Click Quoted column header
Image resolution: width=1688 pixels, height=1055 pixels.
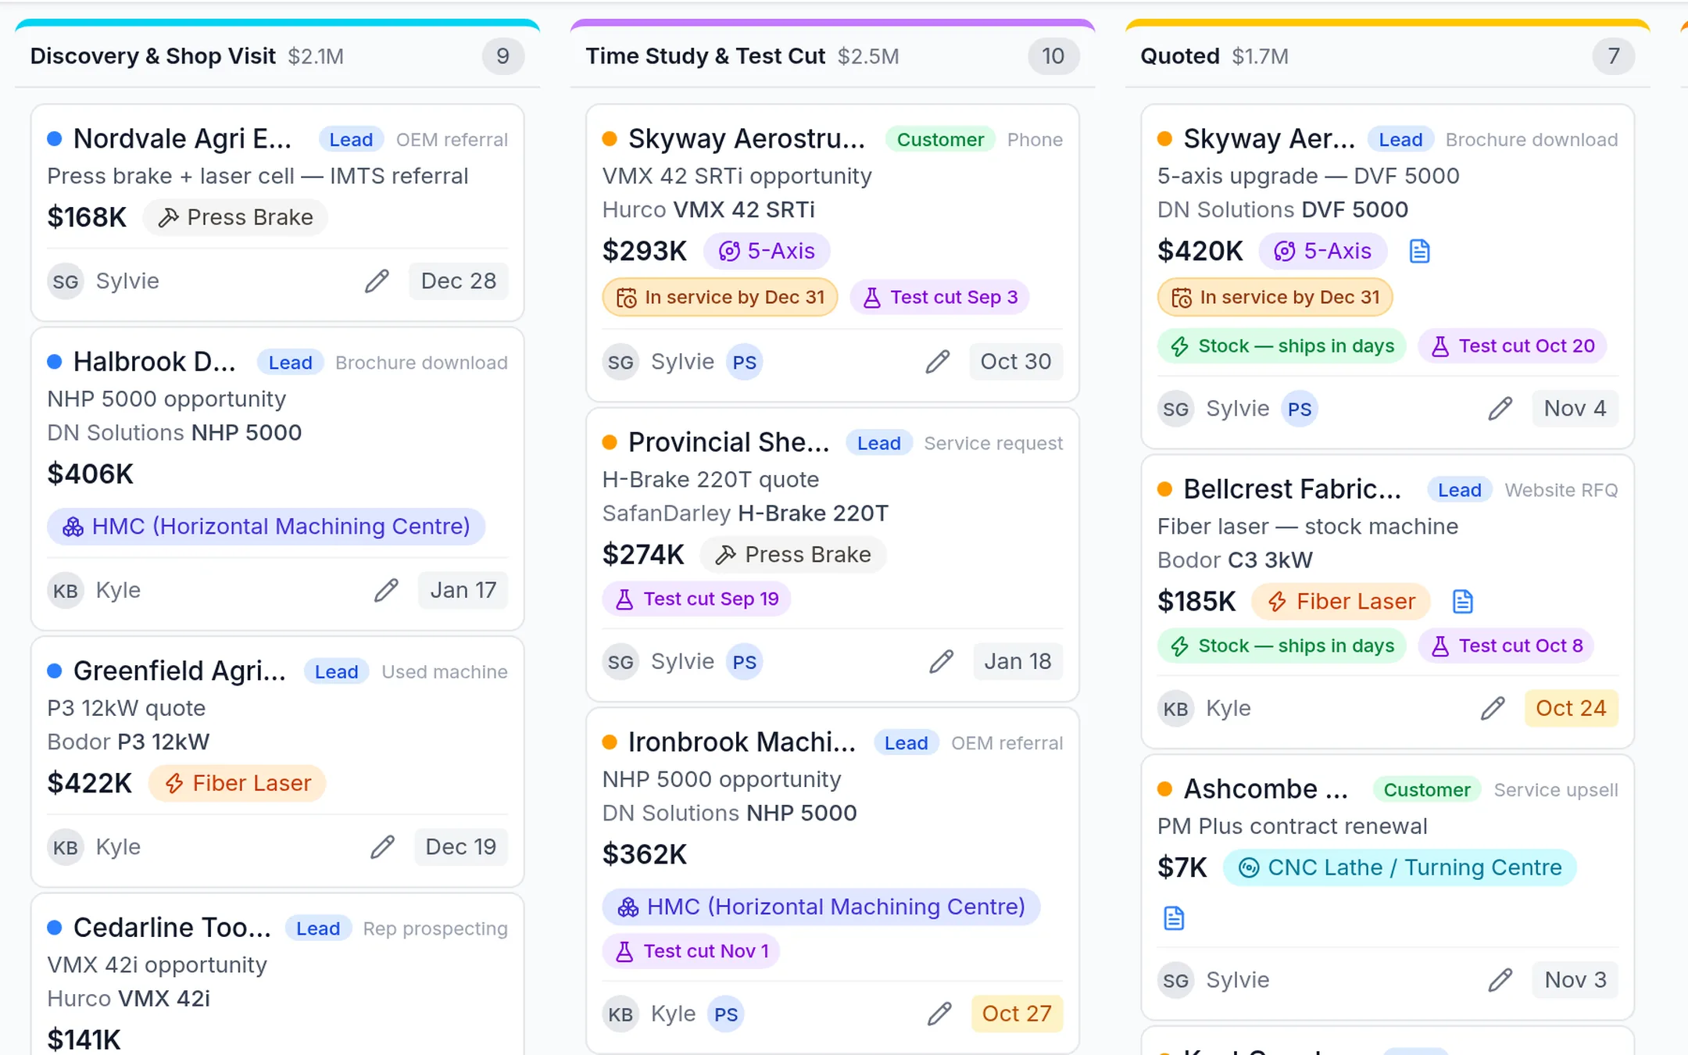pos(1388,56)
